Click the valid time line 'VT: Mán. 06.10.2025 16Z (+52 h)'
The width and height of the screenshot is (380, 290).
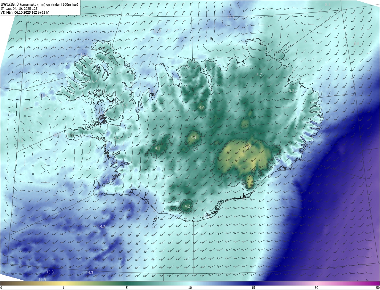[25, 13]
